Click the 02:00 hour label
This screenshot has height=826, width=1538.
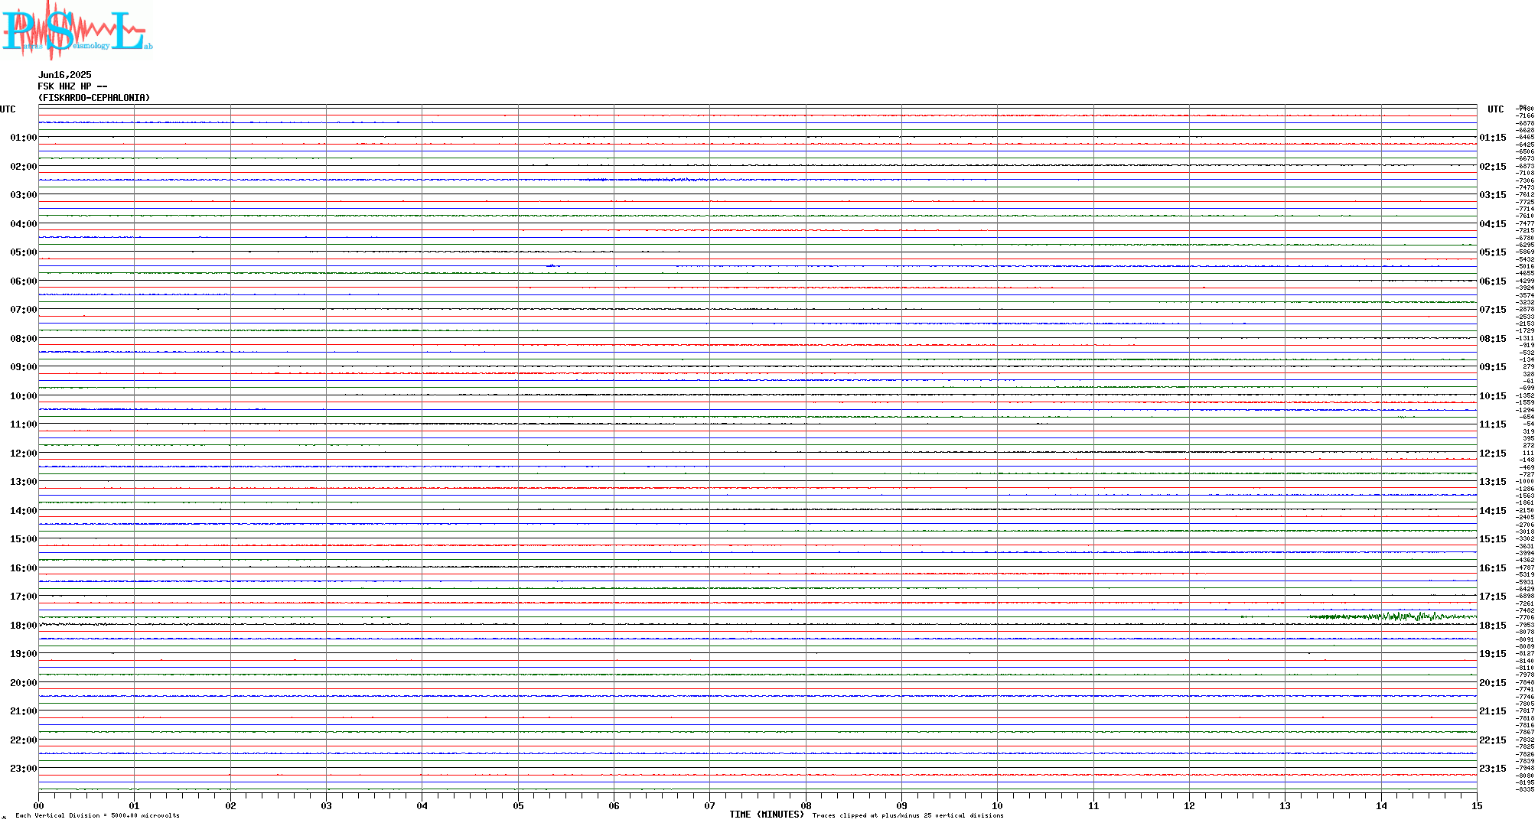(x=24, y=167)
